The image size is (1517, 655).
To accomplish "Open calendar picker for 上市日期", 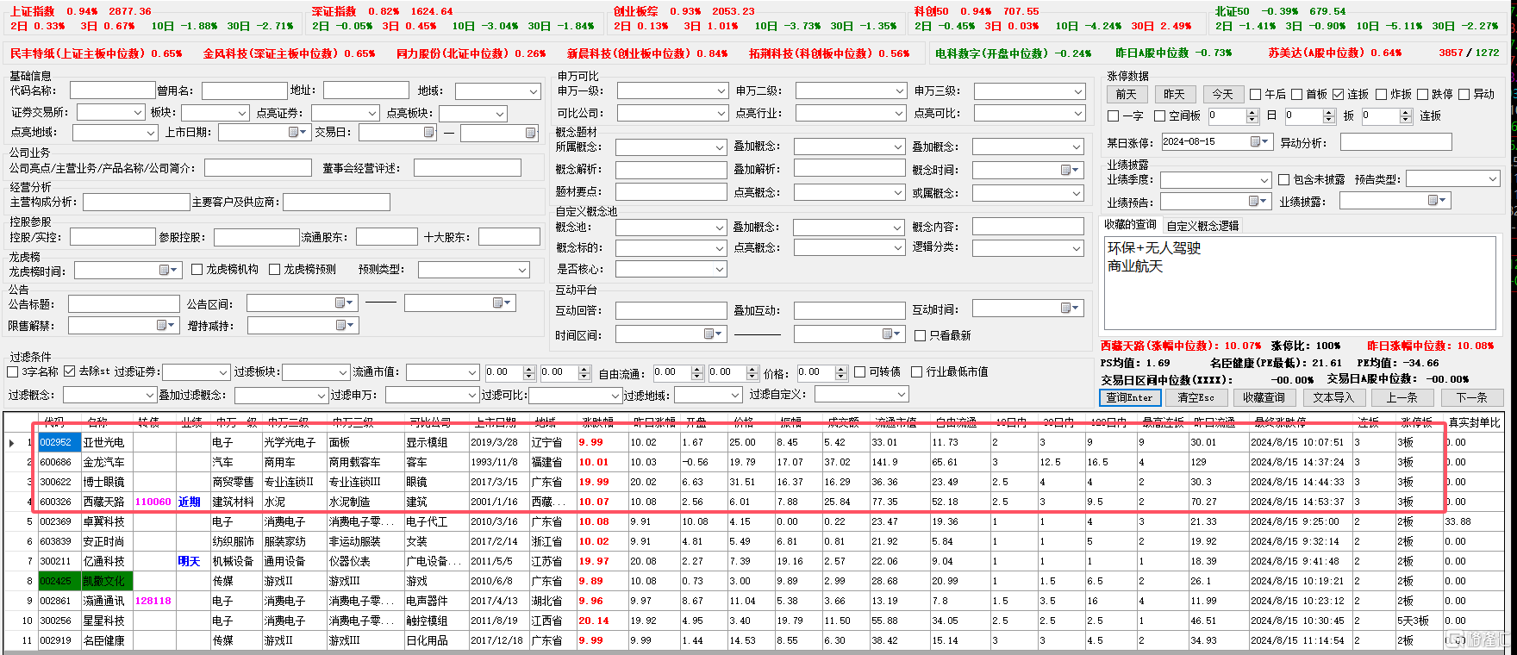I will 298,132.
